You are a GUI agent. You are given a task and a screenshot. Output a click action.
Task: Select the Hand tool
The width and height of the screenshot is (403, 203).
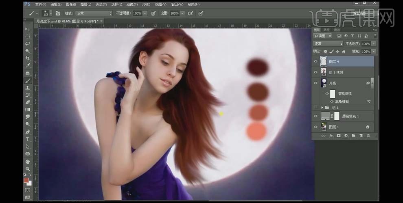point(28,162)
